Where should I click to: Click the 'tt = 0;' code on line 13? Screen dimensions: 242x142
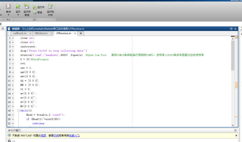(26, 89)
